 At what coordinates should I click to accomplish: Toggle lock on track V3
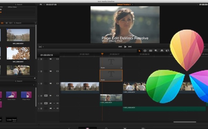coord(39,71)
